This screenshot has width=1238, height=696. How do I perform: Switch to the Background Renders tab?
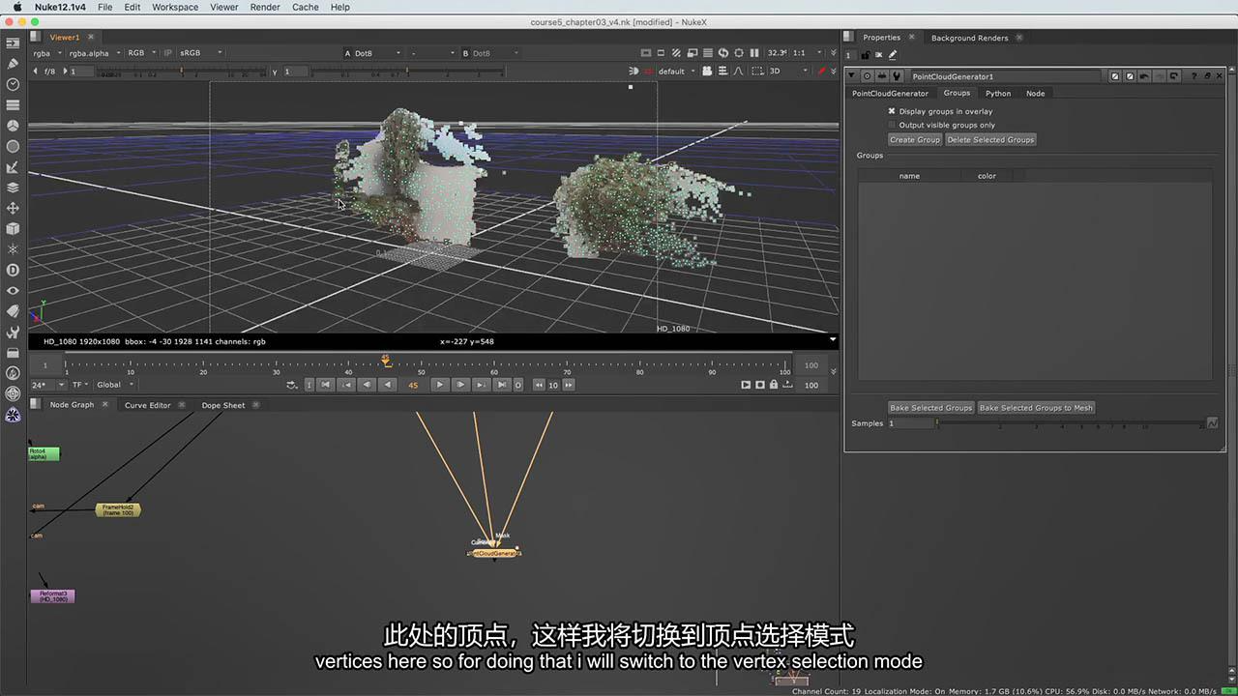coord(969,38)
